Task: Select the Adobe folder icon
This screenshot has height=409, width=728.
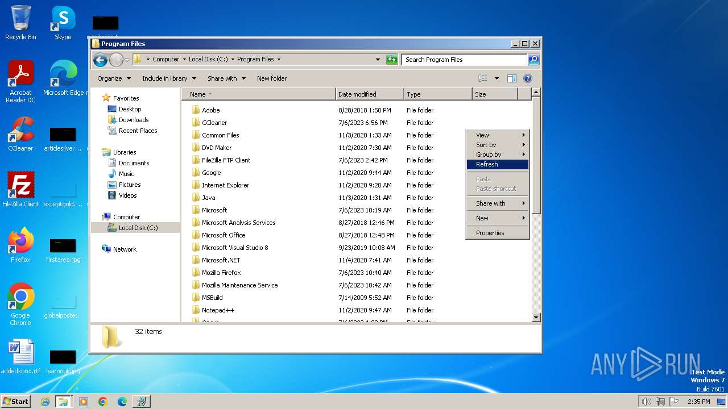Action: coord(196,110)
